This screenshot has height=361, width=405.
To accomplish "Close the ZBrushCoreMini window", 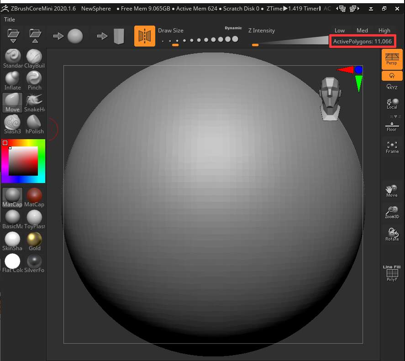I will [397, 9].
